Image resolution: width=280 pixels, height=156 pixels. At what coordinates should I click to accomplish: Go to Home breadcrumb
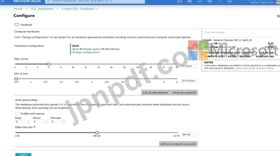[18, 9]
